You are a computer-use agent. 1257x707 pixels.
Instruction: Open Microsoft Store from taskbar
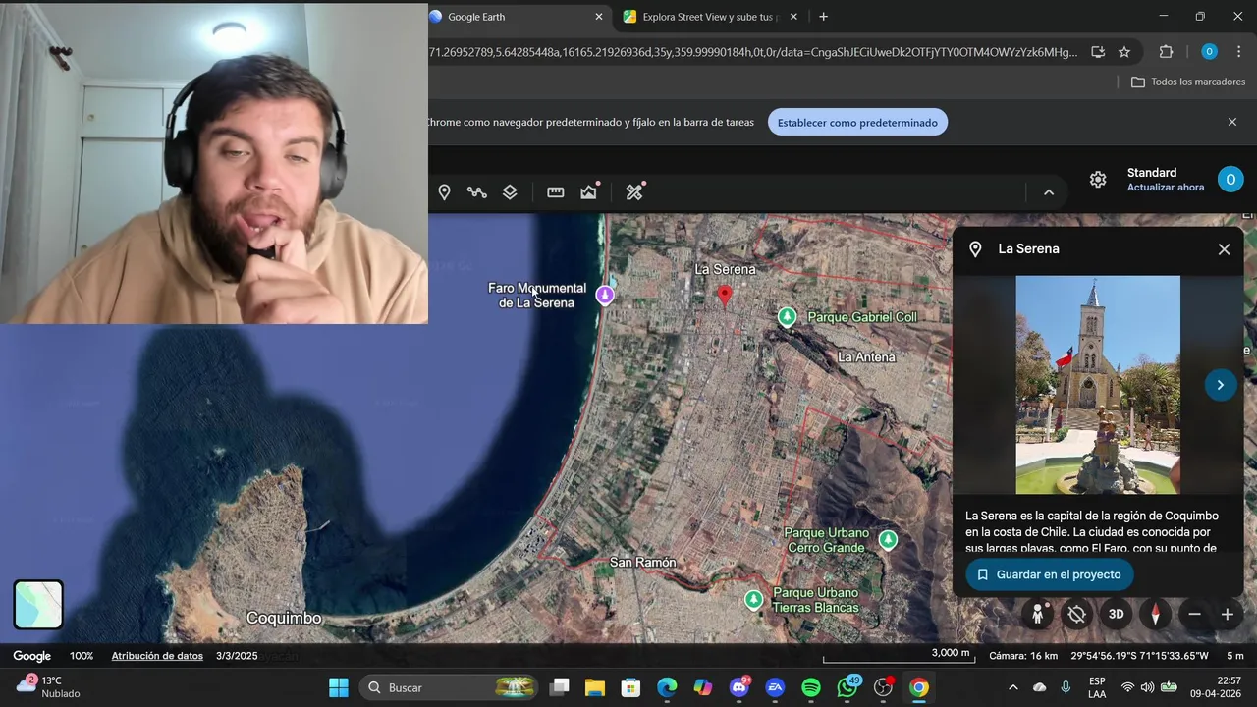(631, 687)
